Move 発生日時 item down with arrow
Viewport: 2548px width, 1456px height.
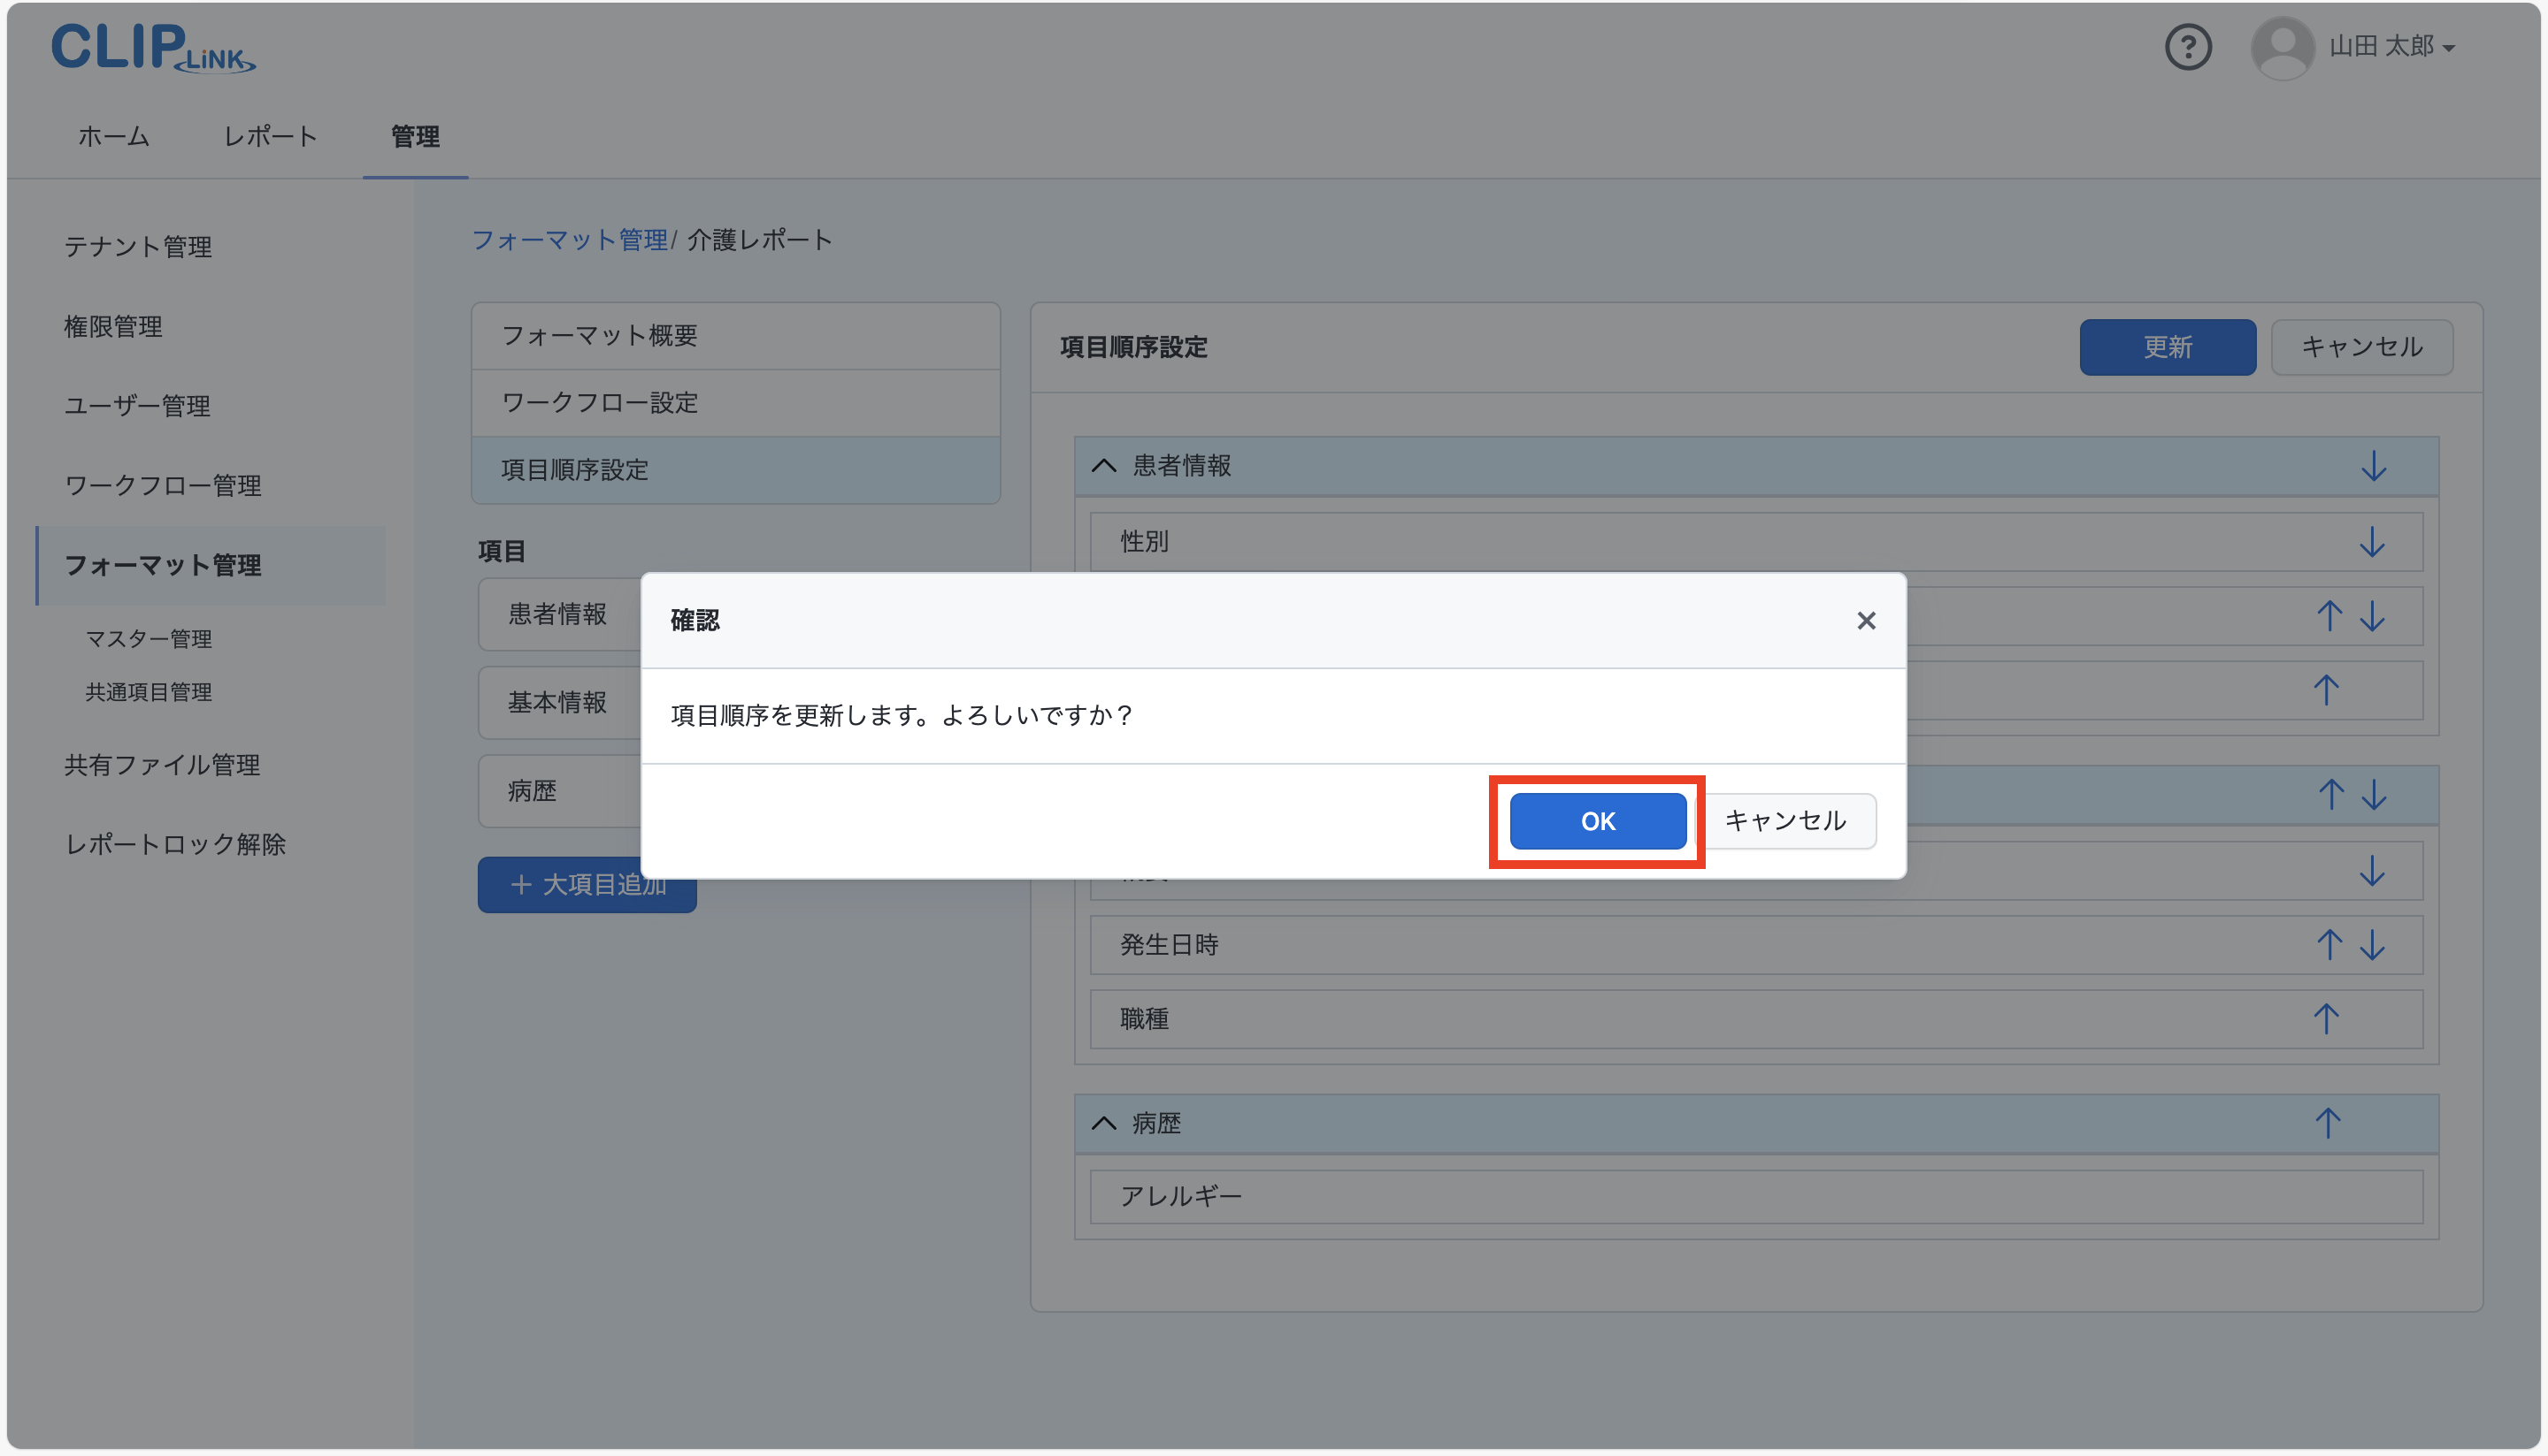pyautogui.click(x=2372, y=945)
